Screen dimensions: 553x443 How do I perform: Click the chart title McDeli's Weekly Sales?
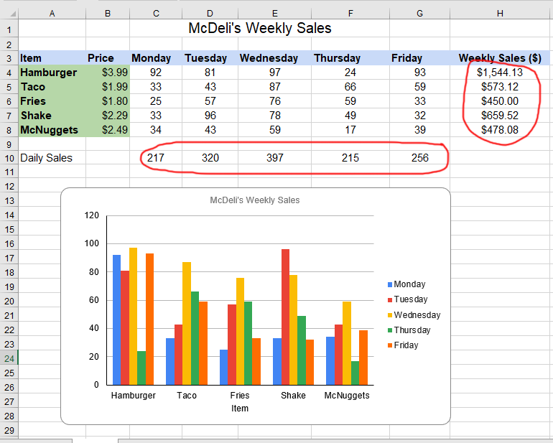click(x=254, y=200)
